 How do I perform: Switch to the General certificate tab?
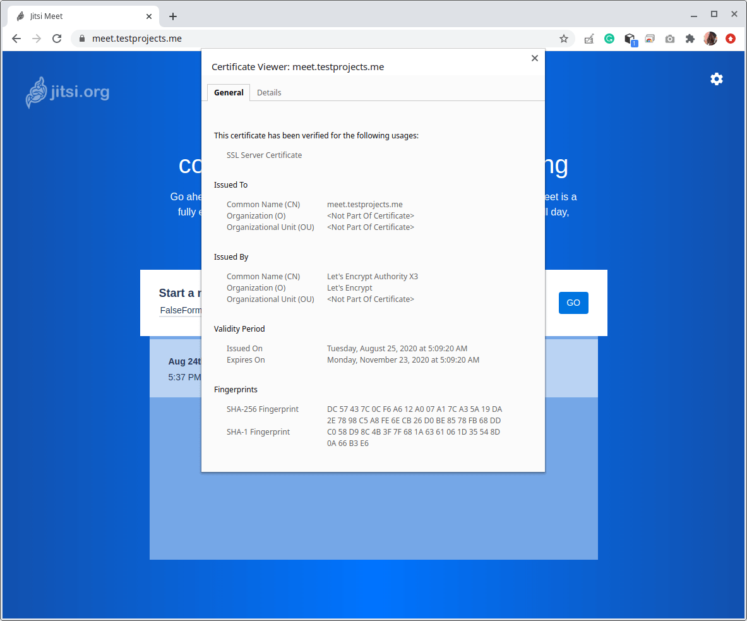[229, 92]
